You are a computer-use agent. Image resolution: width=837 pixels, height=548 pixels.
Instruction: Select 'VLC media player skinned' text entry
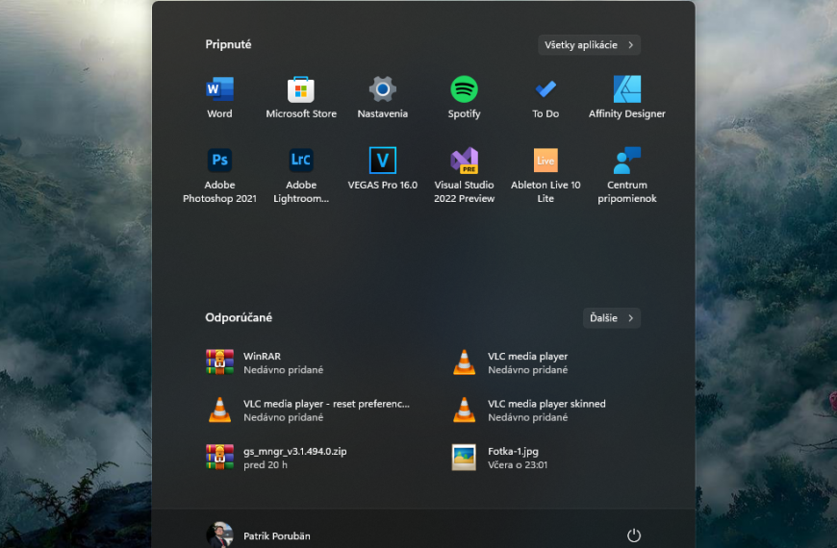(x=546, y=404)
